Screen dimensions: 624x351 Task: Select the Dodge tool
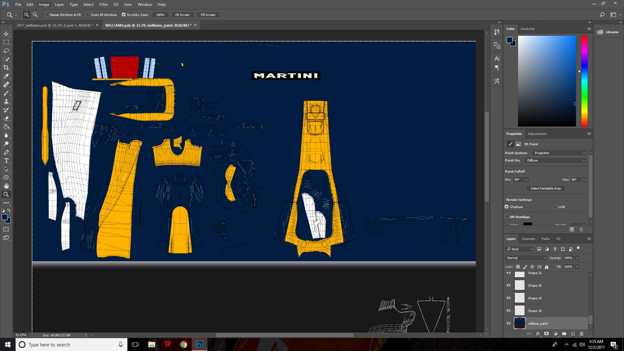6,144
